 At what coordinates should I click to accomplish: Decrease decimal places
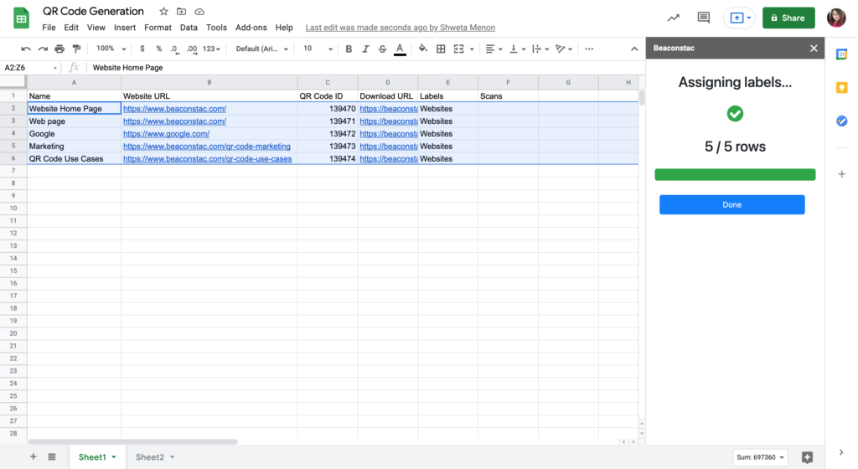[174, 49]
